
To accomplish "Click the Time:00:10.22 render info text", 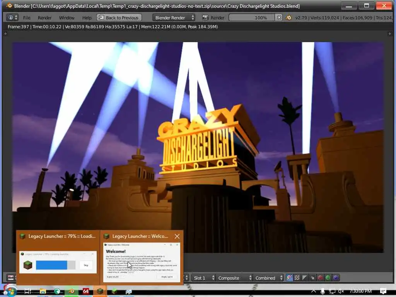I will click(47, 27).
